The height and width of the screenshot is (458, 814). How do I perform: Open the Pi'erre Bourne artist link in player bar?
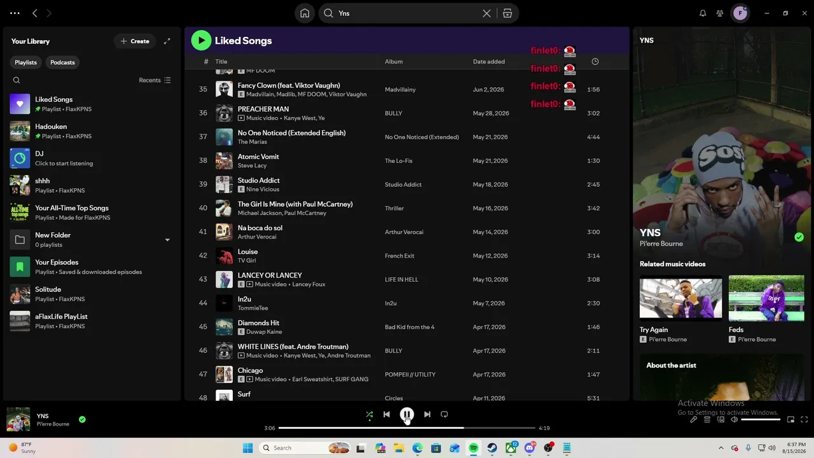point(53,424)
